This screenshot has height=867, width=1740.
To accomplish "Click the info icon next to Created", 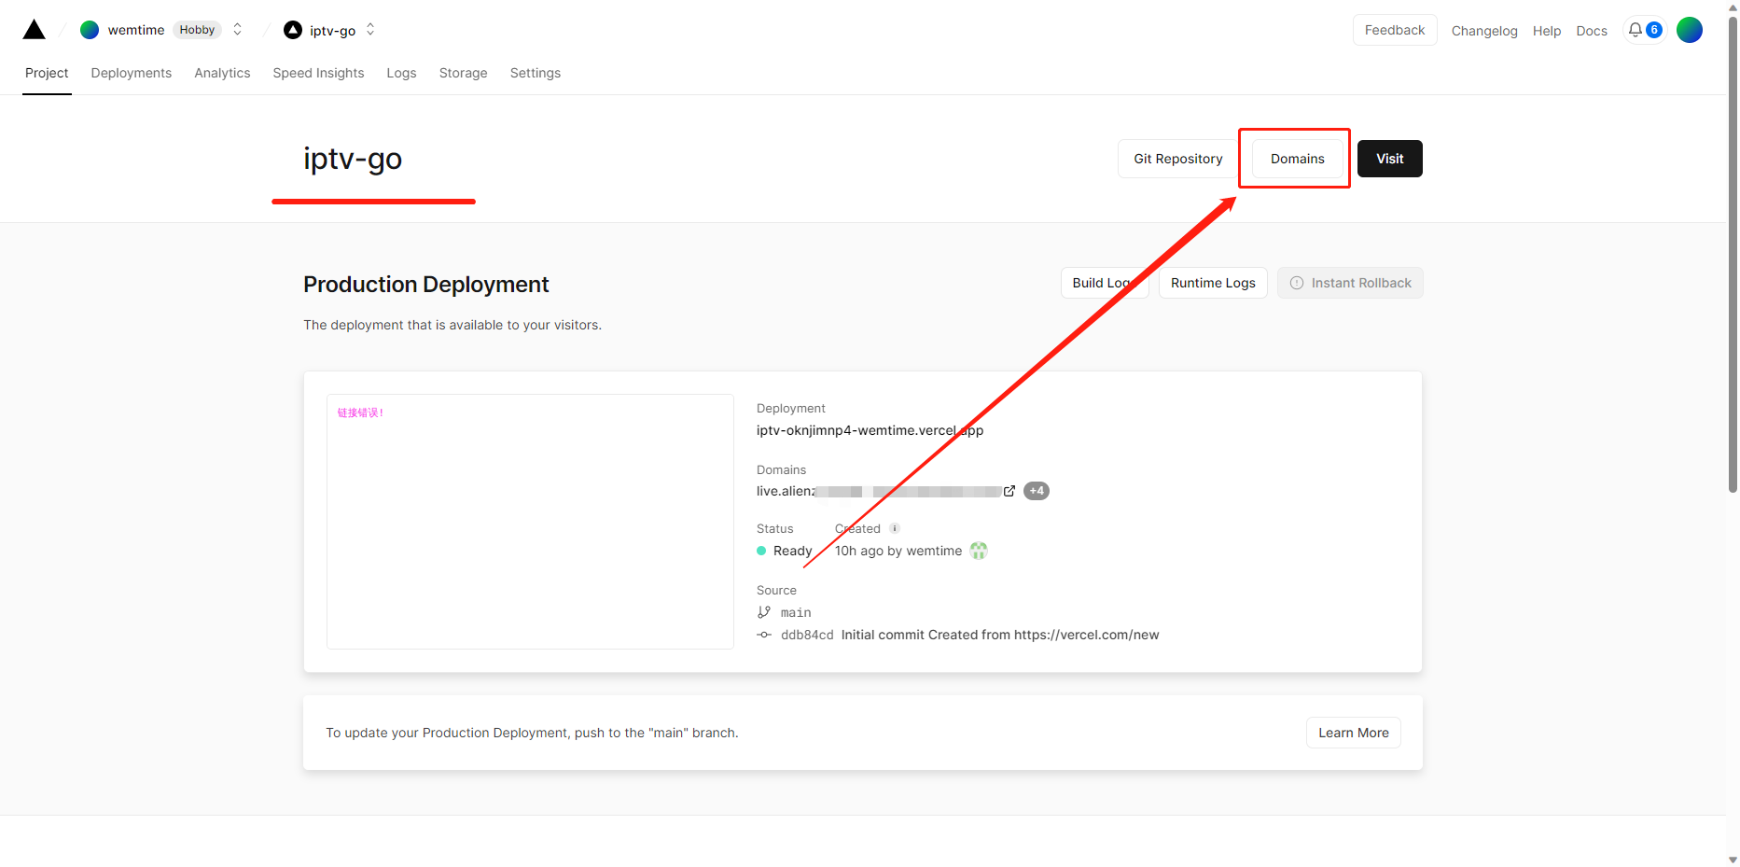I will (895, 528).
